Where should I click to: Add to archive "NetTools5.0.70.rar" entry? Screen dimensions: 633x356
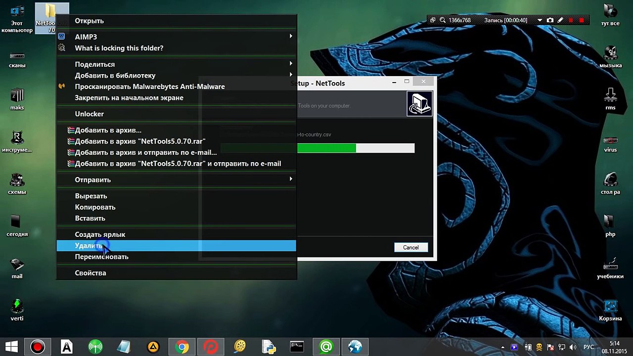[x=176, y=141]
